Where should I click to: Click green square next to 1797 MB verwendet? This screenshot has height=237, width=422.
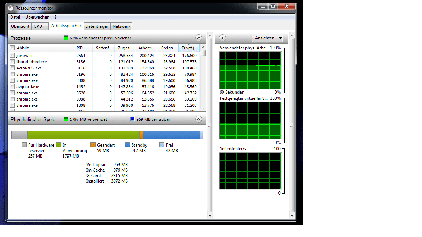pos(66,119)
